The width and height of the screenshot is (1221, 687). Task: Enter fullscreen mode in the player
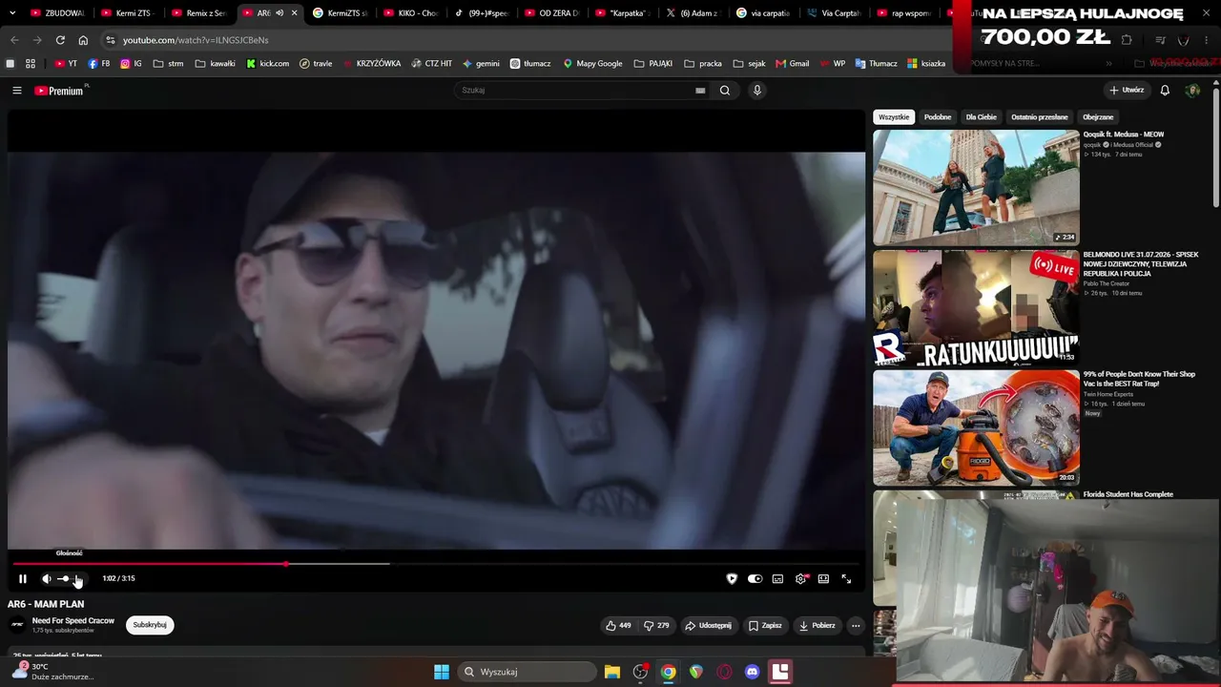pyautogui.click(x=846, y=578)
